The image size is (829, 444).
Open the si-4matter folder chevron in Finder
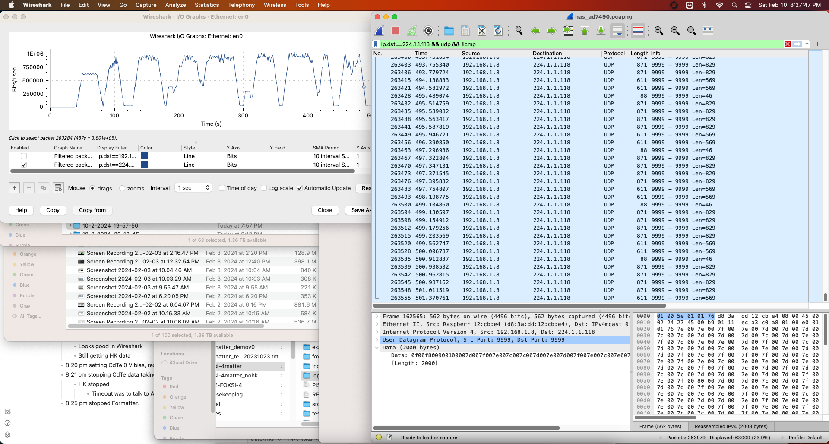pos(282,366)
